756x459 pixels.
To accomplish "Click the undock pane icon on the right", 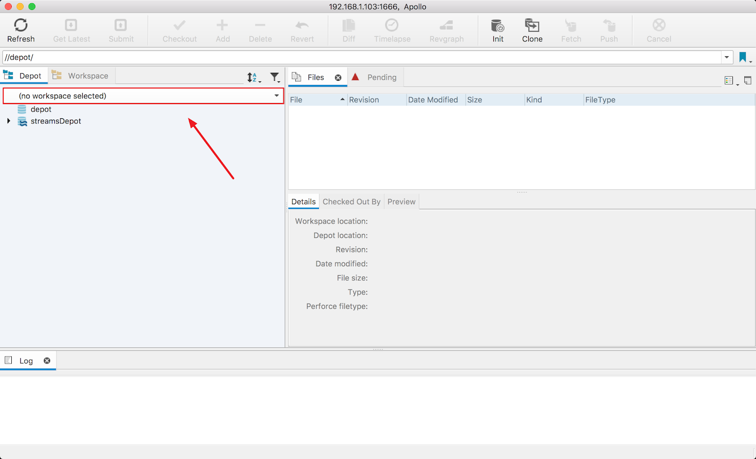I will (x=747, y=80).
